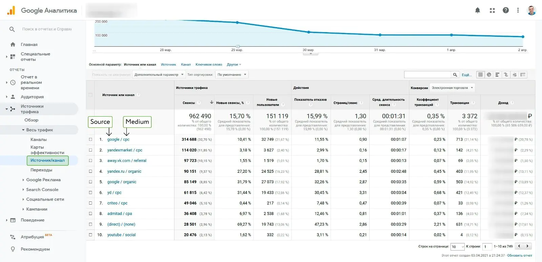The image size is (542, 262).
Task: Open the По умолчанию sort type dropdown
Action: [232, 75]
